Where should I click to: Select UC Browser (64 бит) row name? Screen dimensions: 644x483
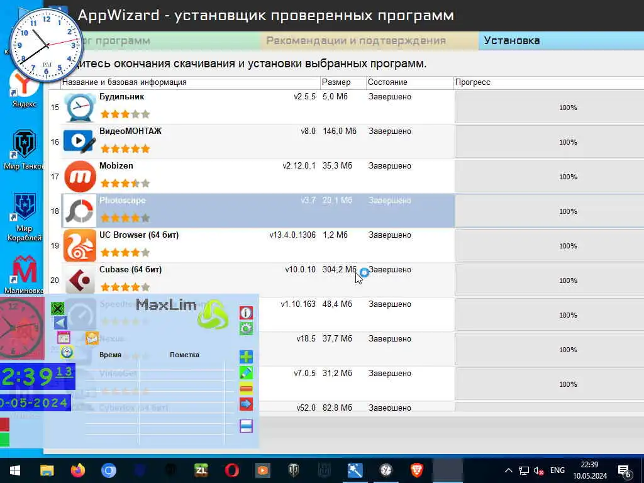click(139, 235)
